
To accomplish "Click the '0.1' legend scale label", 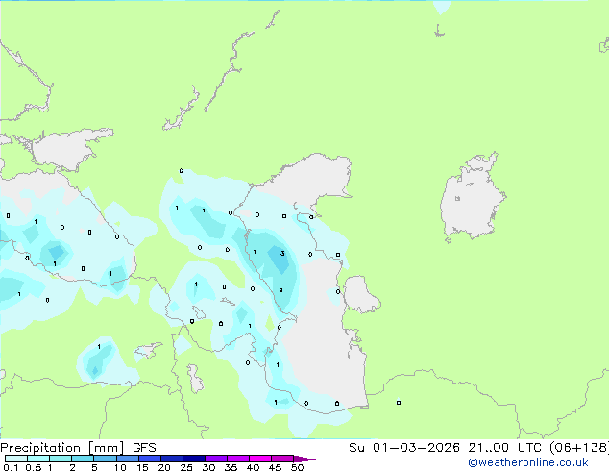I will pos(11,467).
